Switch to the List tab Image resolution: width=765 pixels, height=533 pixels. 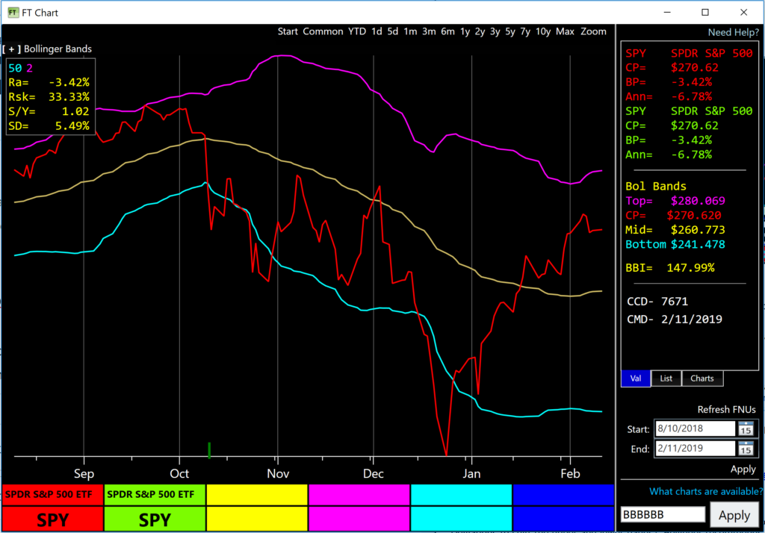pos(665,378)
